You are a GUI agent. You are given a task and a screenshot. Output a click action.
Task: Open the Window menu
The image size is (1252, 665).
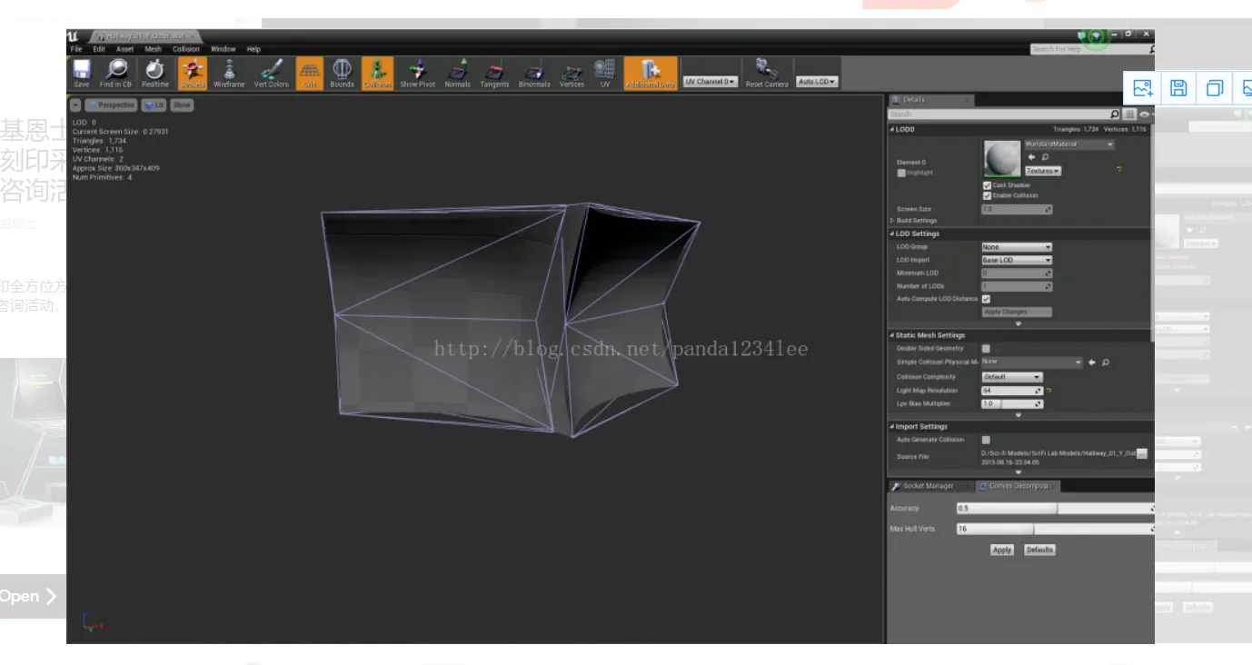tap(224, 49)
